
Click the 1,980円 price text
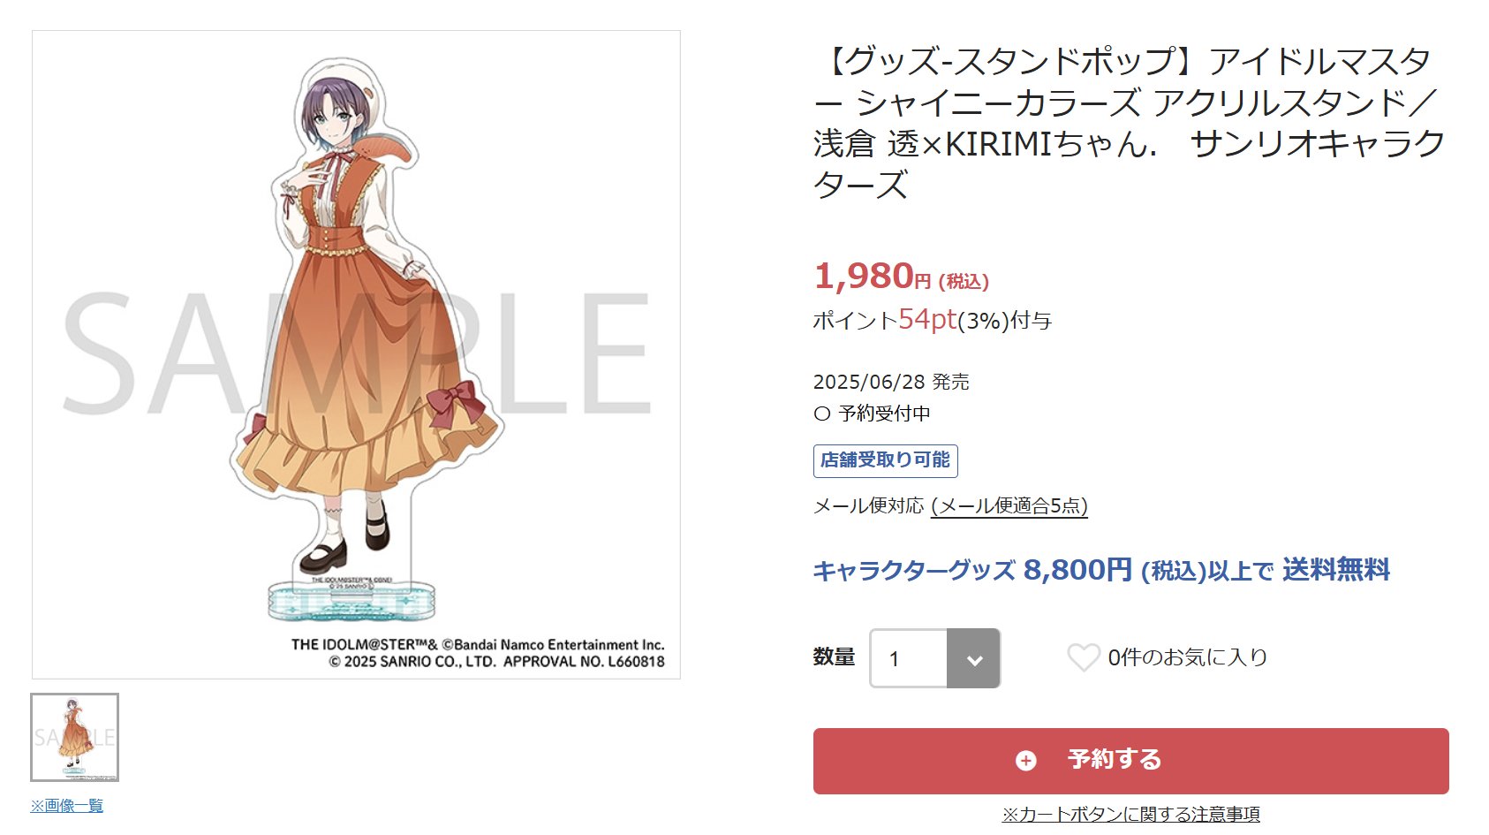(x=901, y=277)
